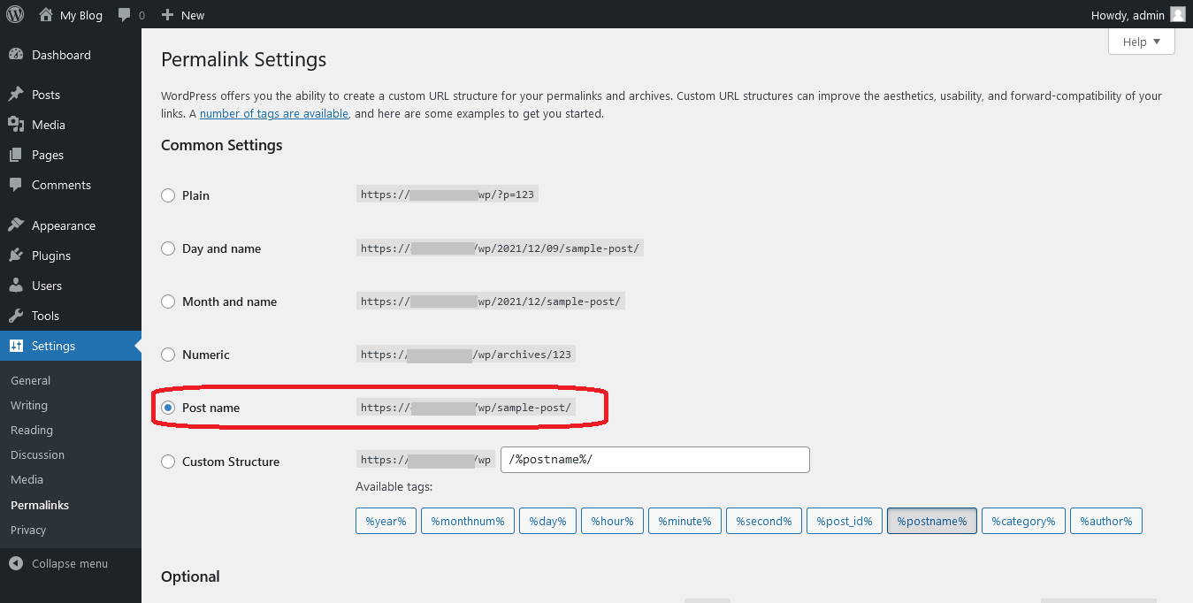Select the Plain permalink radio button
Image resolution: width=1193 pixels, height=603 pixels.
168,195
